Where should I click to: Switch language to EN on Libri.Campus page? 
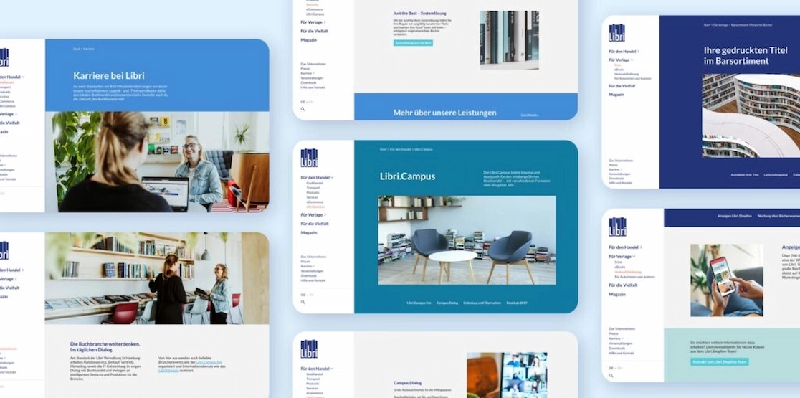[312, 295]
